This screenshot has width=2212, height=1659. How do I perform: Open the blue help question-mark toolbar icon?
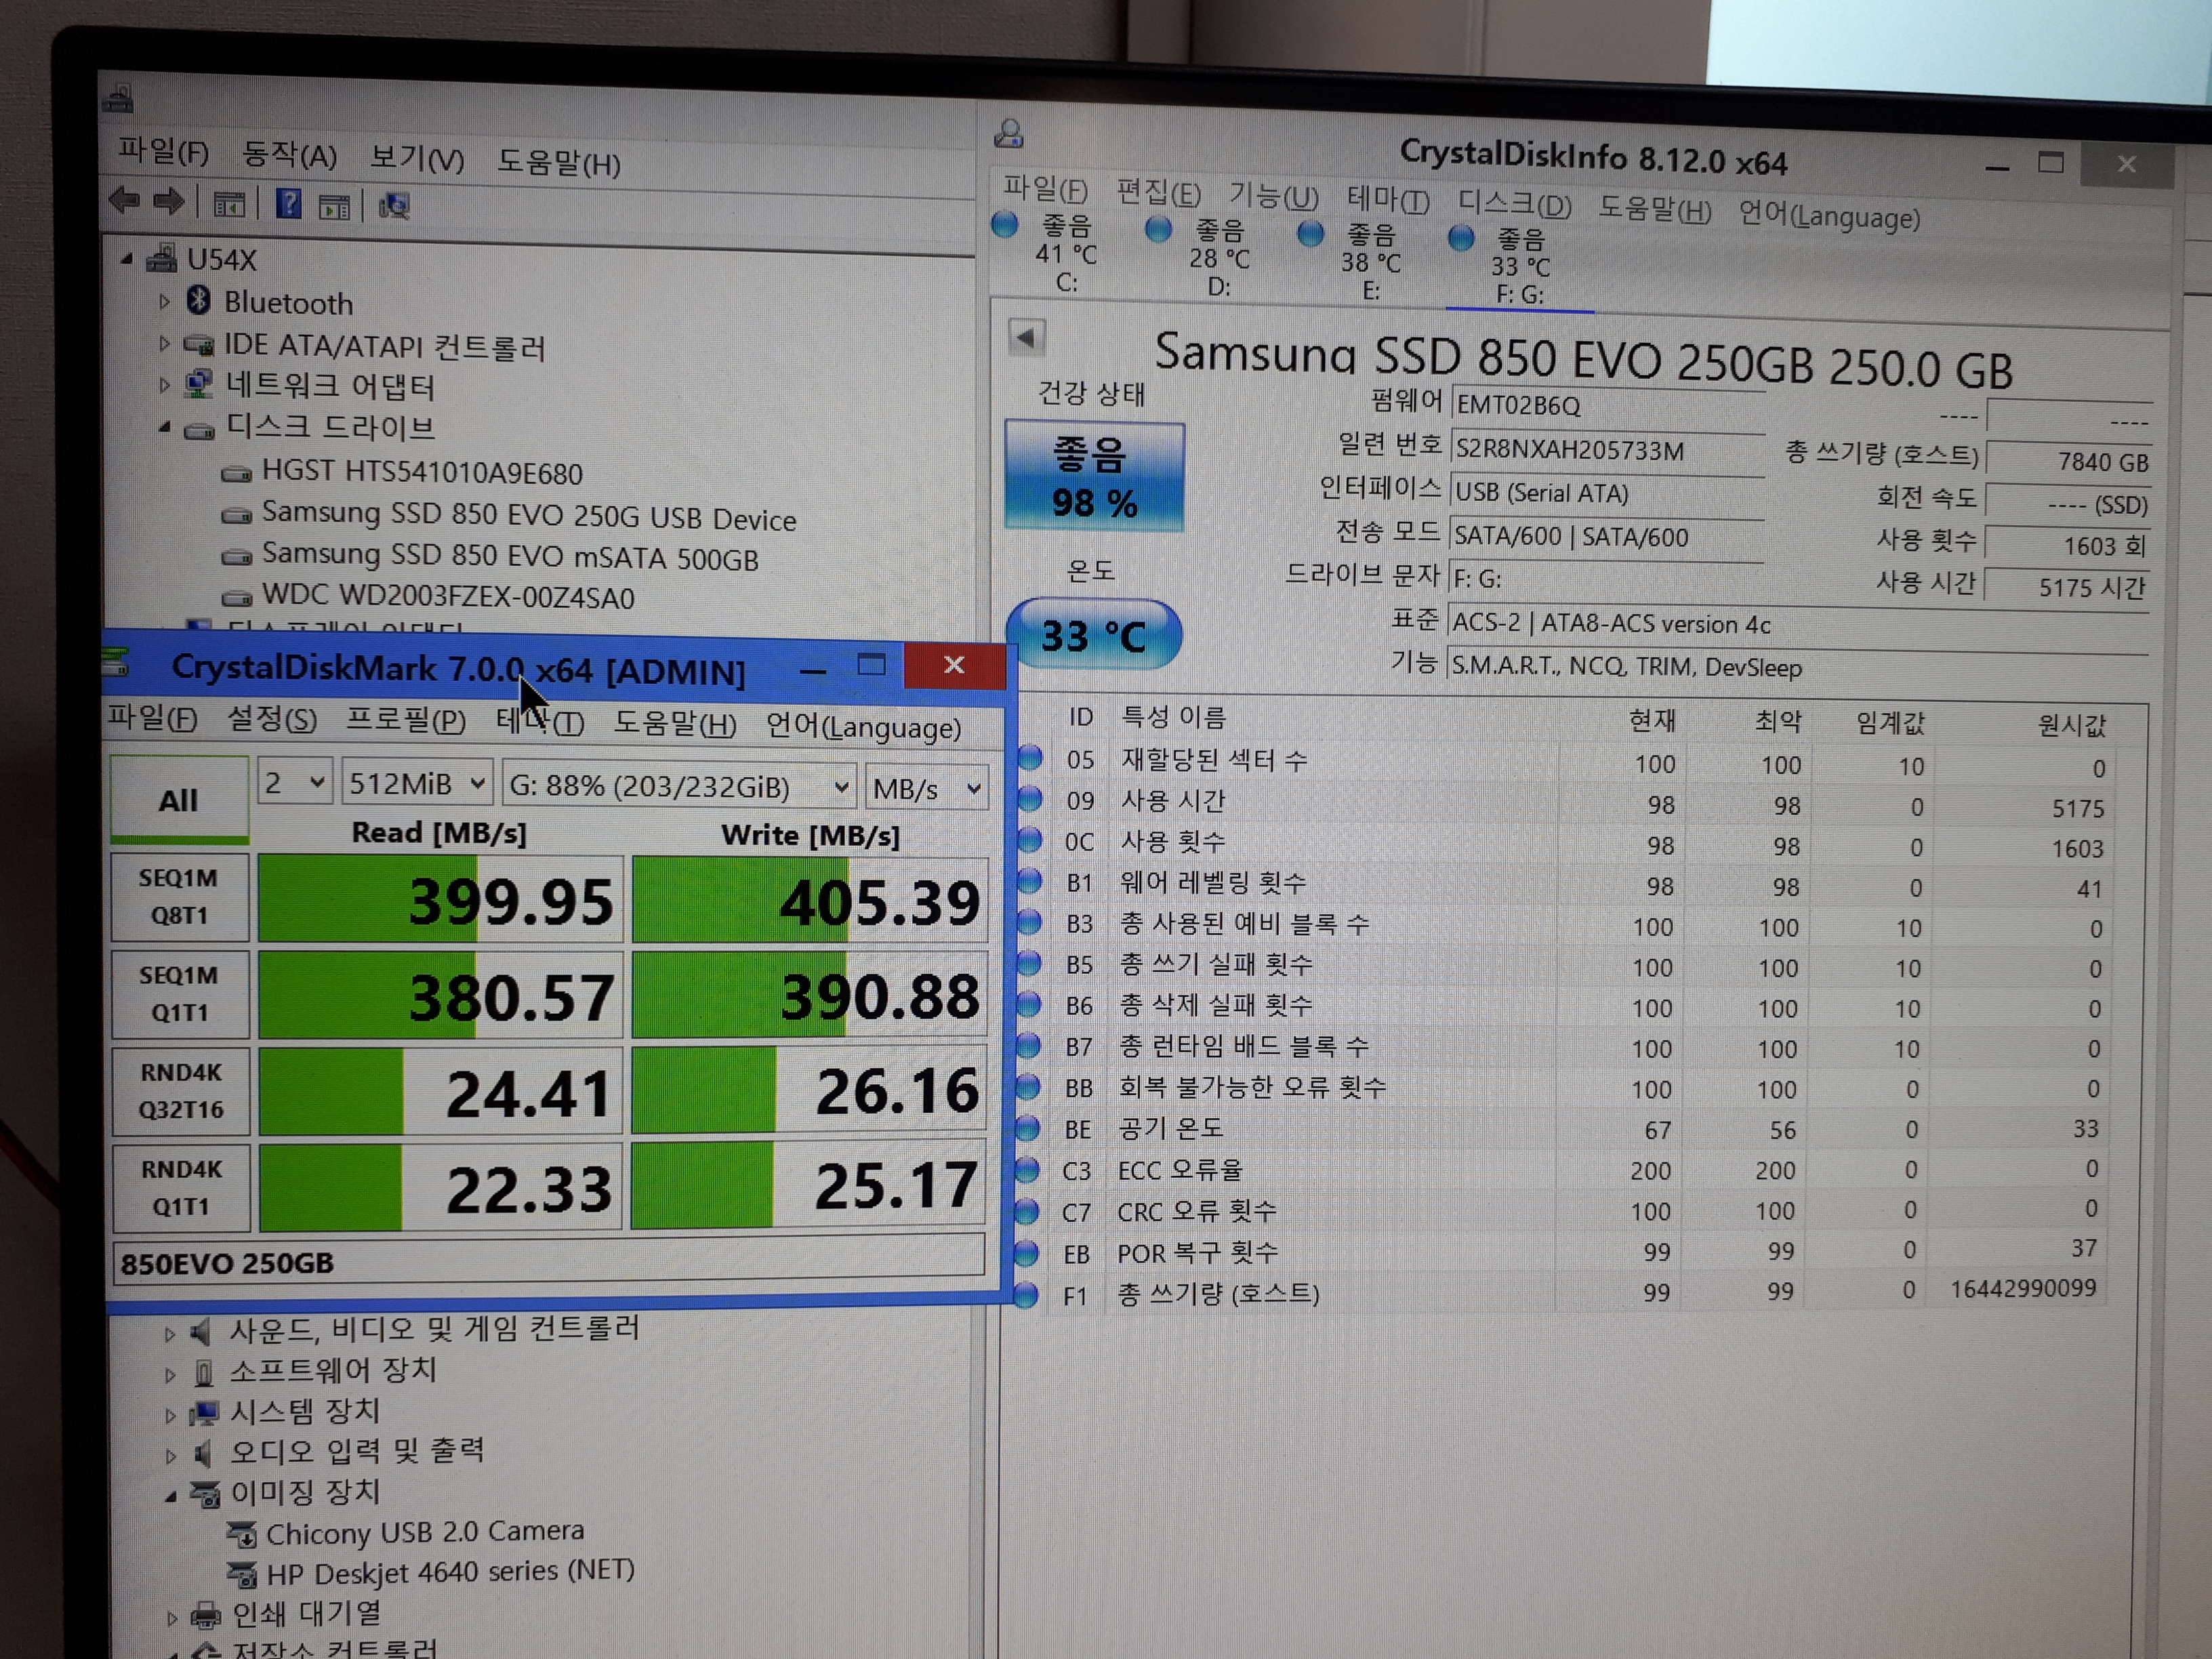(289, 204)
